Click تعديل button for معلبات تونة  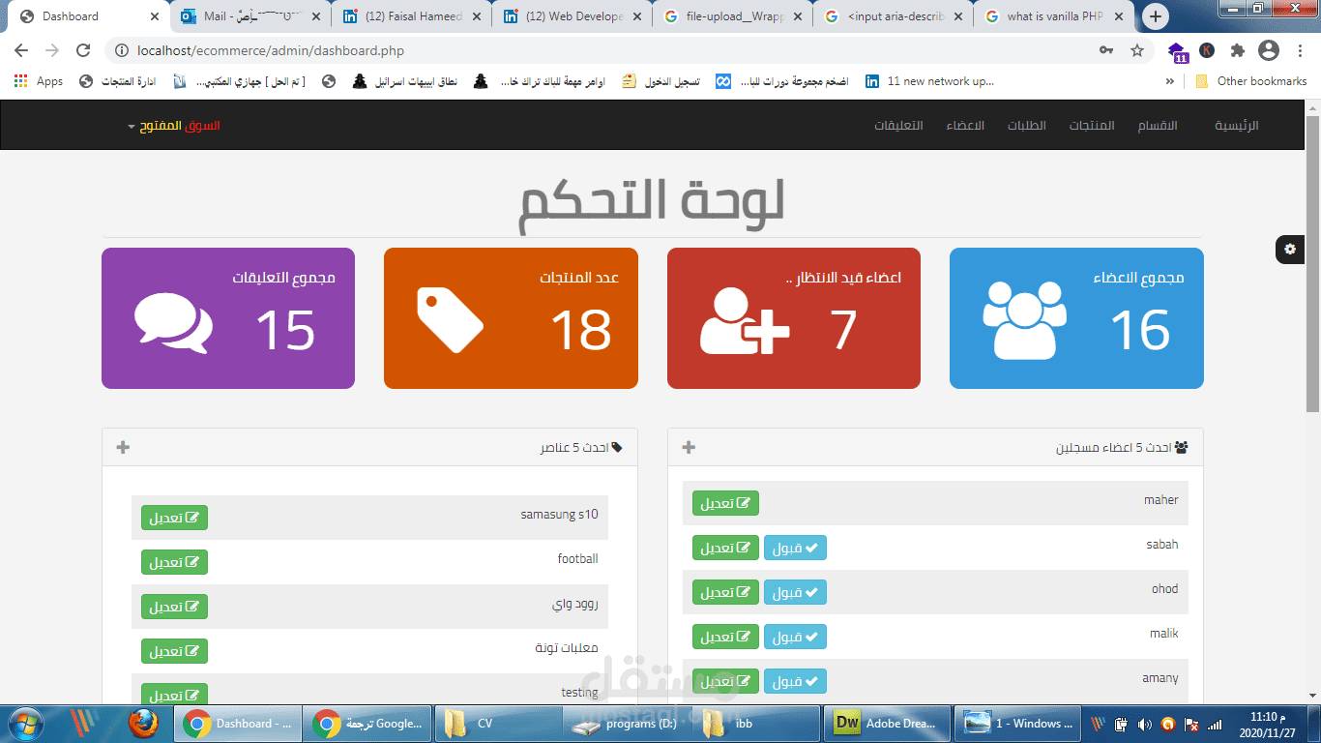pyautogui.click(x=174, y=651)
